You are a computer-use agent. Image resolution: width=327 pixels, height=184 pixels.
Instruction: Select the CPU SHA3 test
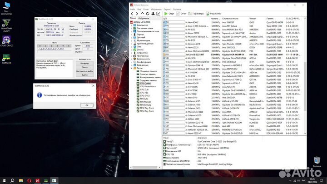click(x=144, y=96)
